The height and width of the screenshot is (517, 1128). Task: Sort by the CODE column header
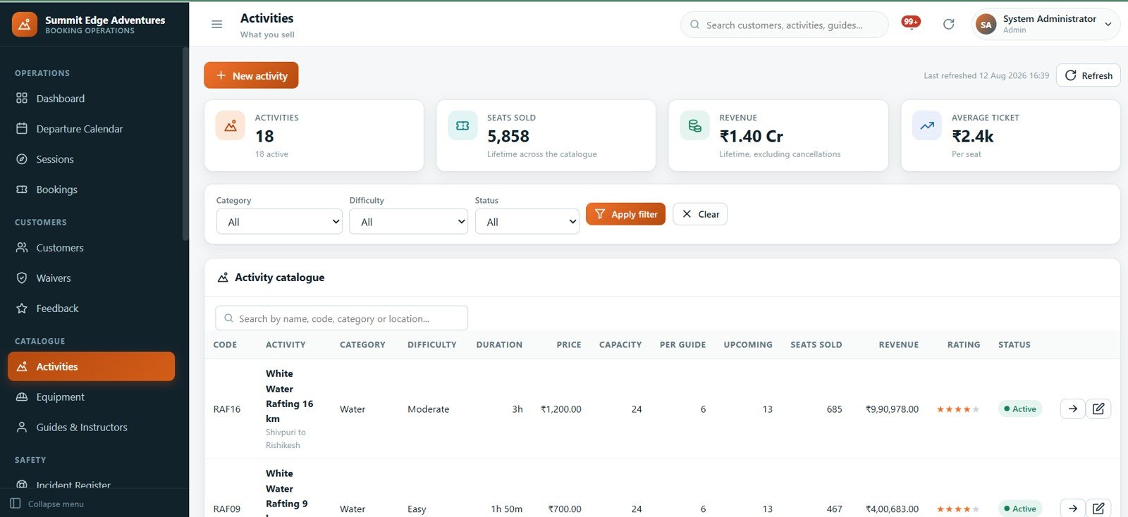point(225,344)
